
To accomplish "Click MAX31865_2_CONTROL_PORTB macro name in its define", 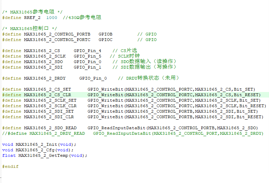I will [57, 34].
